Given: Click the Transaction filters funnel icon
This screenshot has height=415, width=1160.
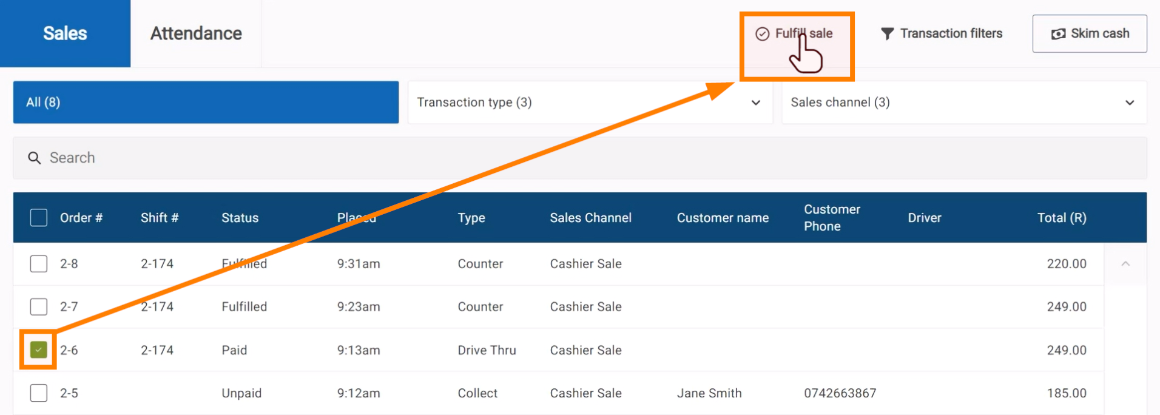Looking at the screenshot, I should tap(887, 34).
